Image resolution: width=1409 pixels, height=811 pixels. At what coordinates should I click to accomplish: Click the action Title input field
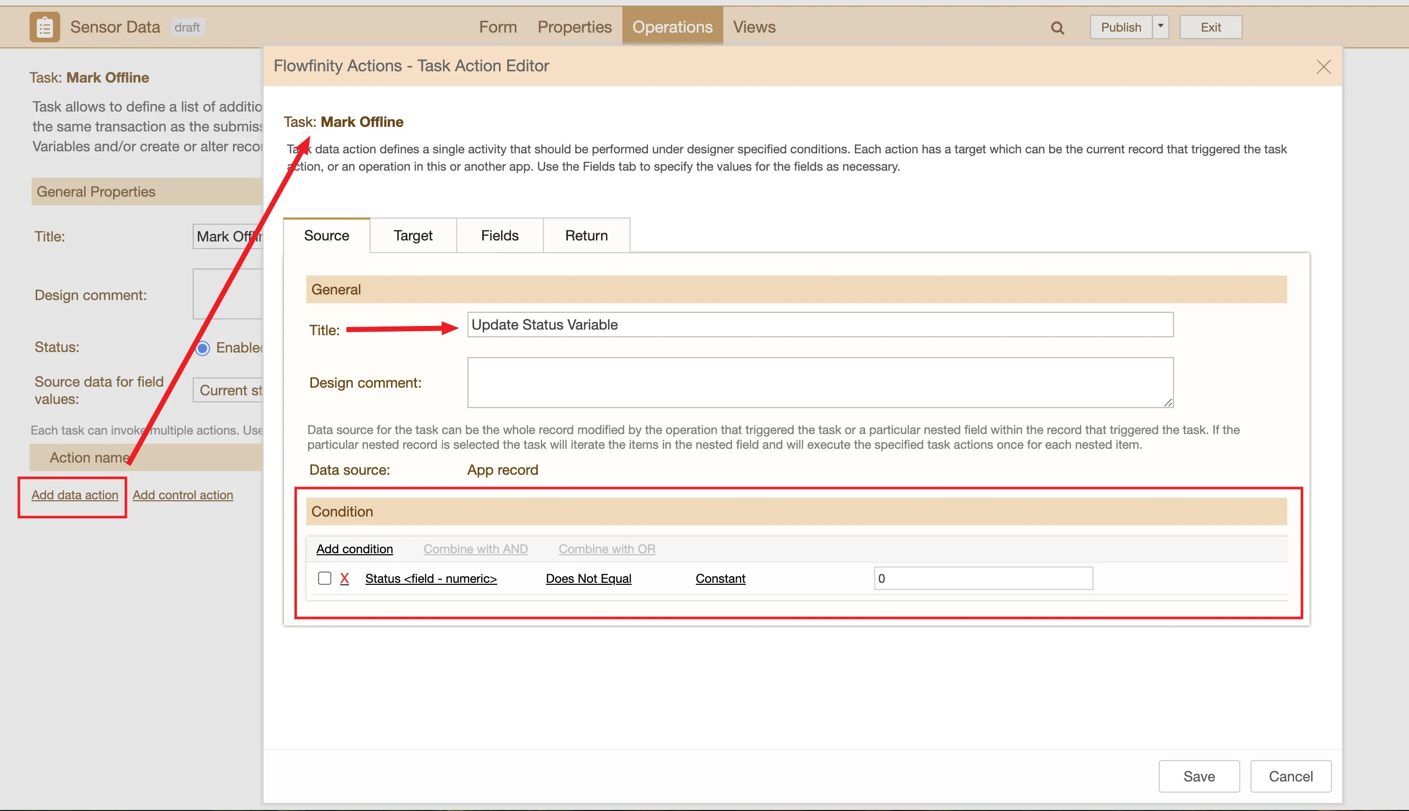(820, 325)
